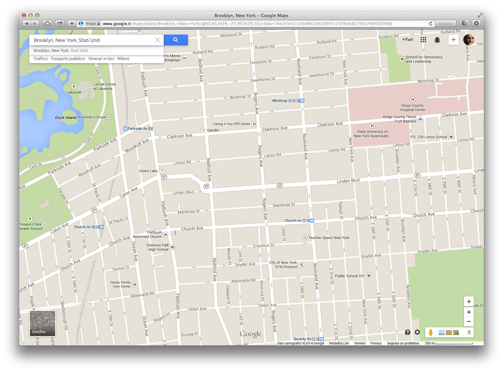503x372 pixels.
Task: Select the Church Av [B,Q] subway station icon
Action: (102, 227)
